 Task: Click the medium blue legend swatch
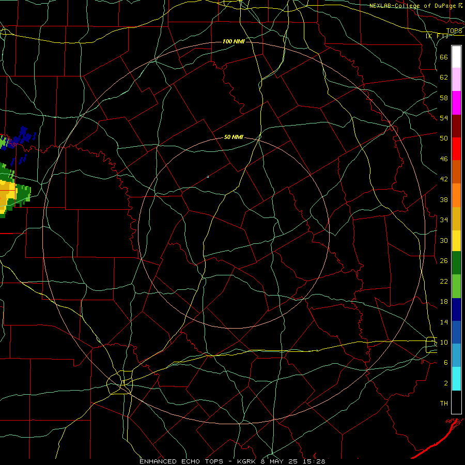pos(456,332)
